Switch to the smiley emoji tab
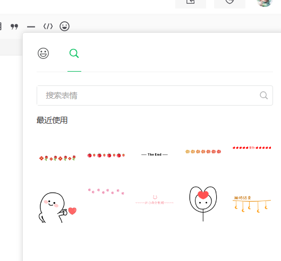281x261 pixels. (43, 54)
